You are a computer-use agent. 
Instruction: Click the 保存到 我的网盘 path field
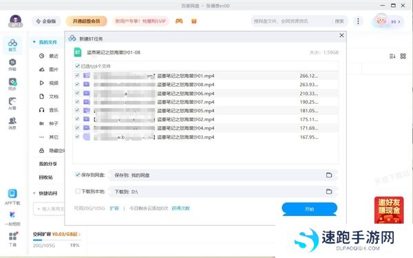click(223, 175)
